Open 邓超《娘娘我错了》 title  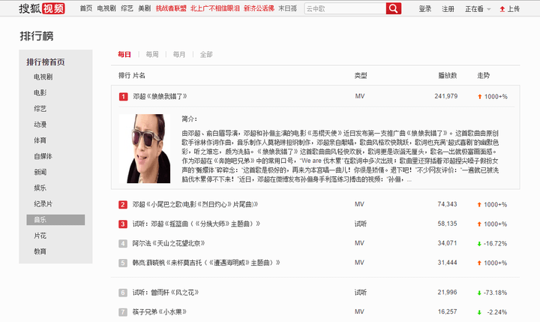click(x=160, y=97)
